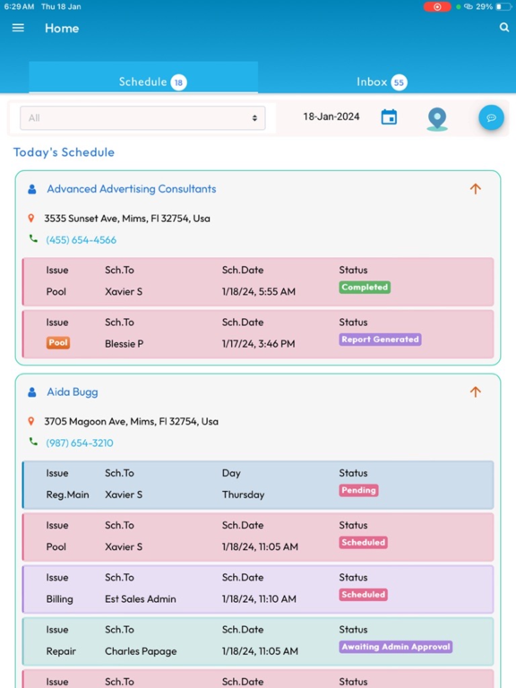Open the calendar date picker icon
Screen dimensions: 516x688
(389, 117)
